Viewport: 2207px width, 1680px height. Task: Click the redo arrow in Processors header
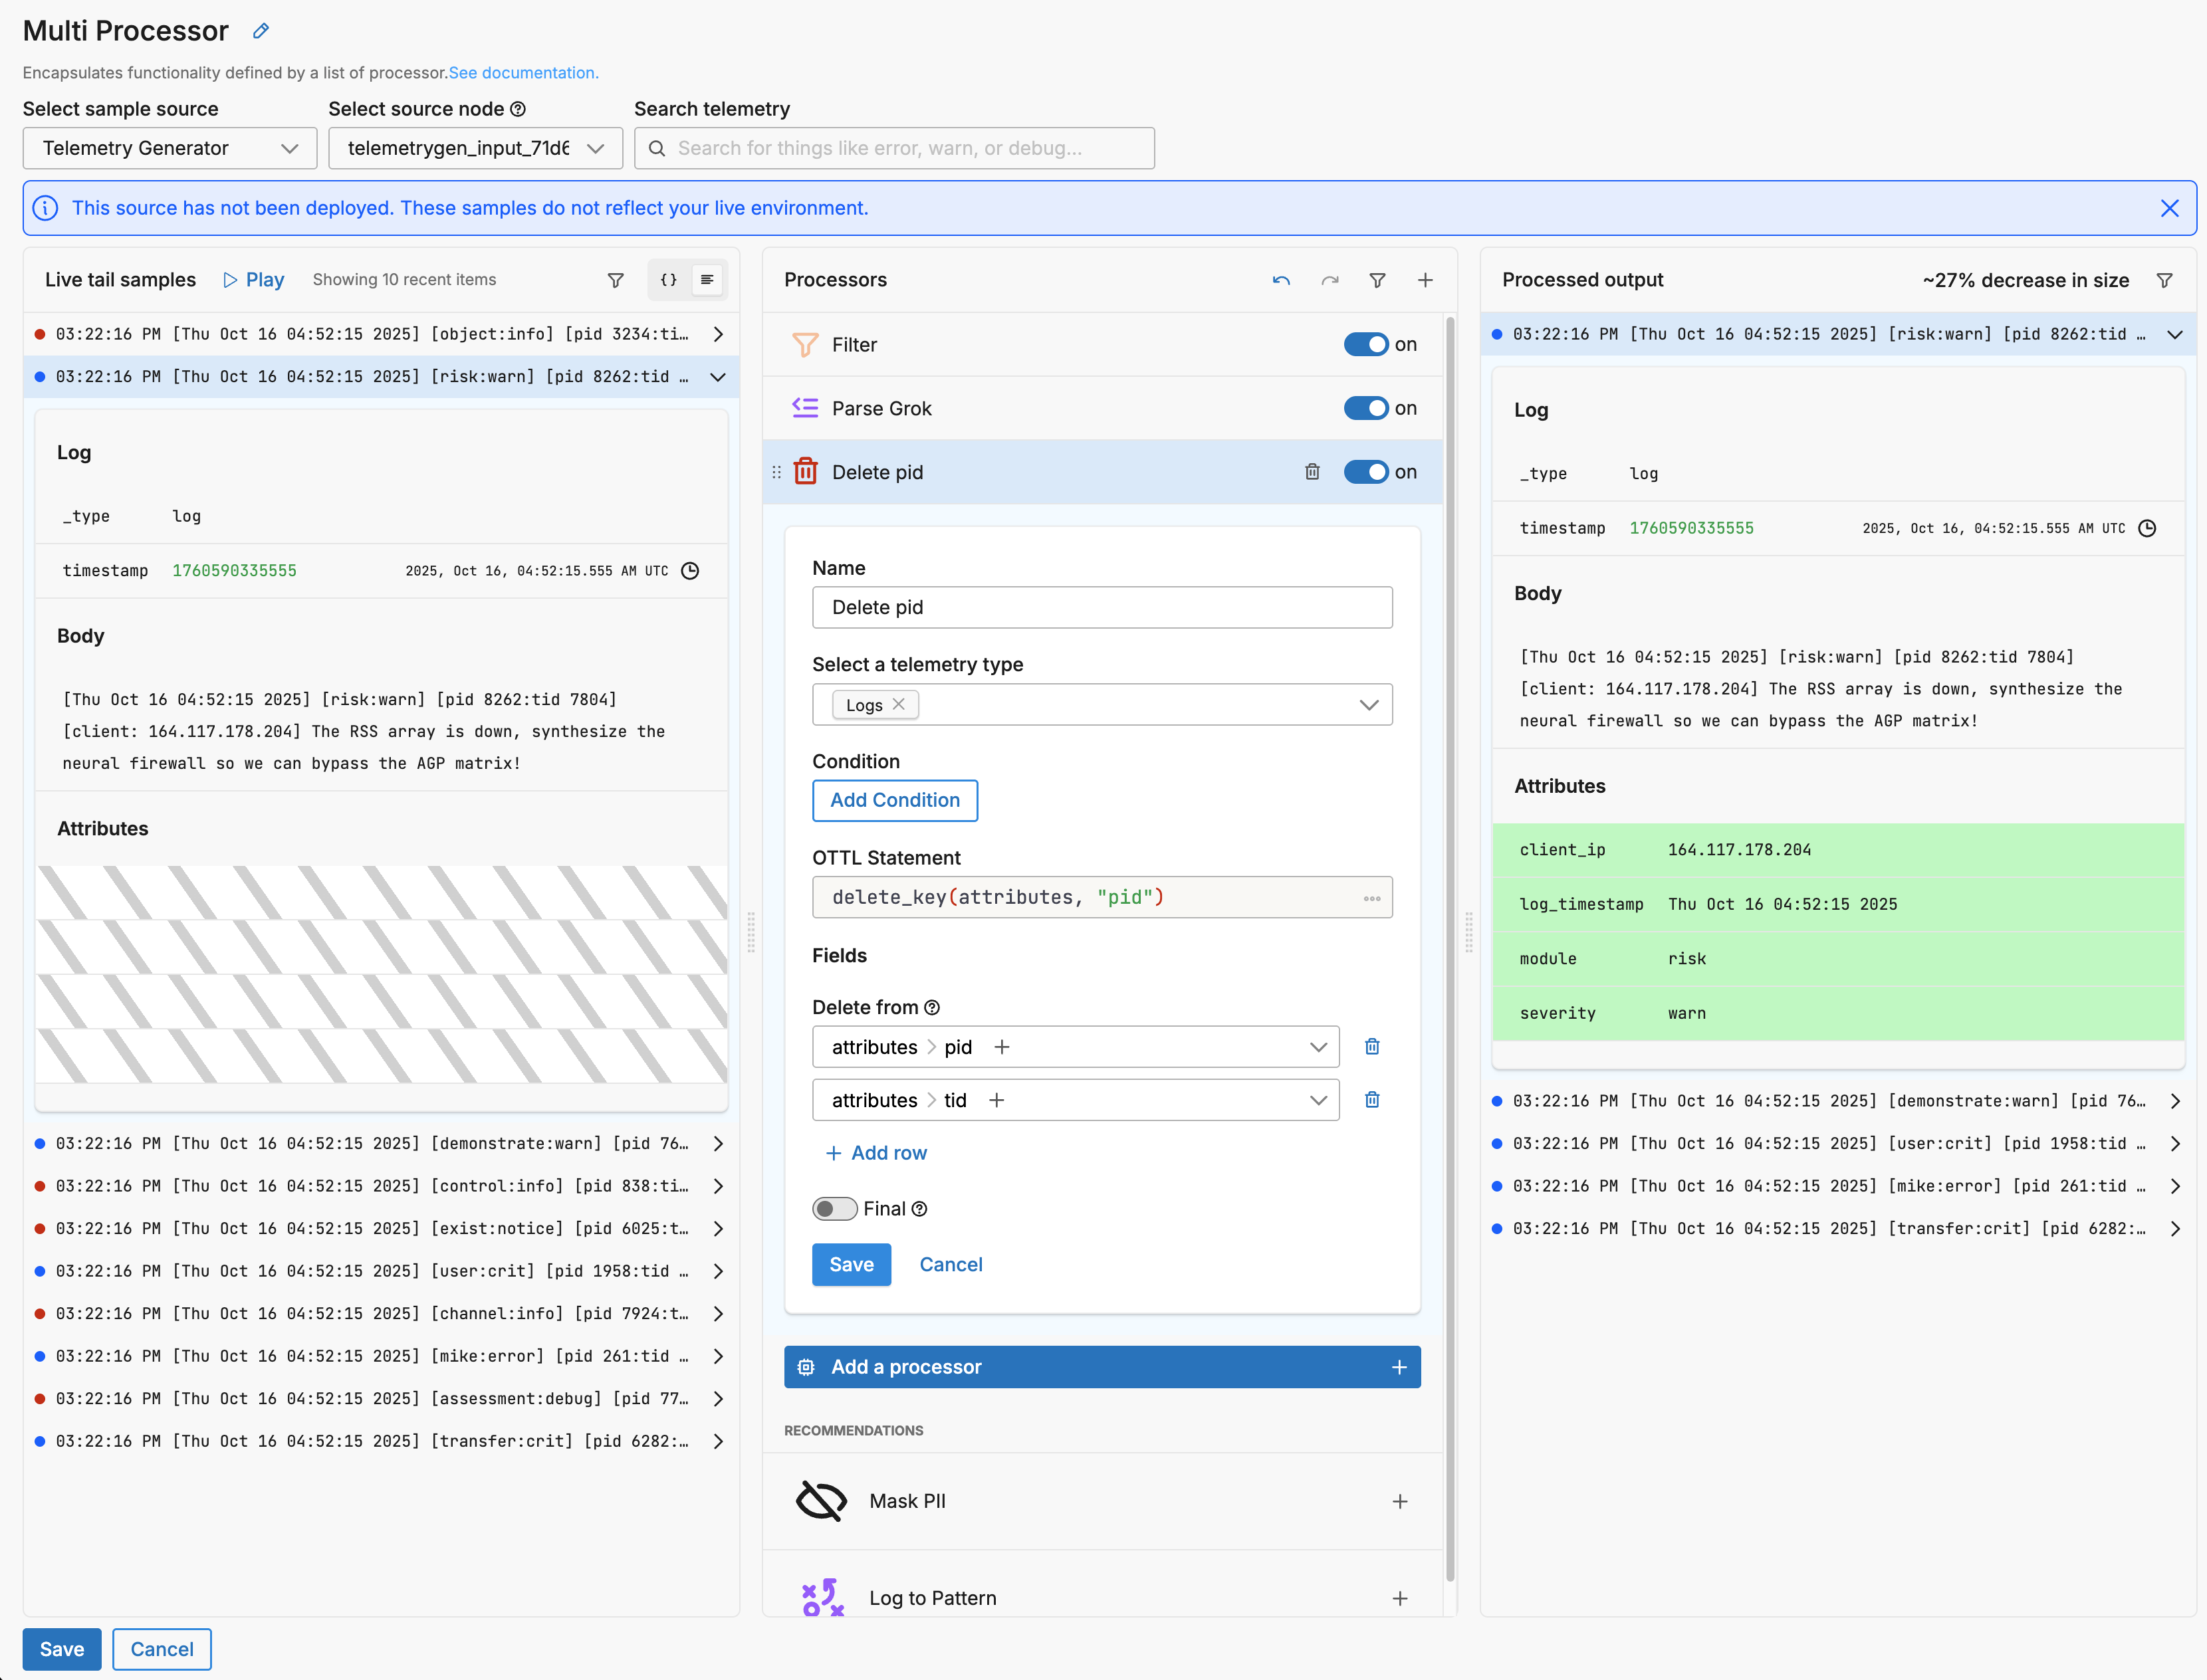1330,281
